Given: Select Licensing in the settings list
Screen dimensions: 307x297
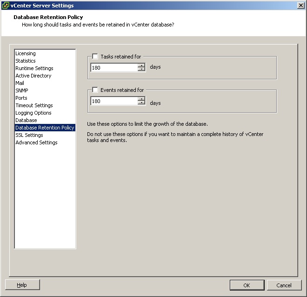Looking at the screenshot, I should coord(45,53).
